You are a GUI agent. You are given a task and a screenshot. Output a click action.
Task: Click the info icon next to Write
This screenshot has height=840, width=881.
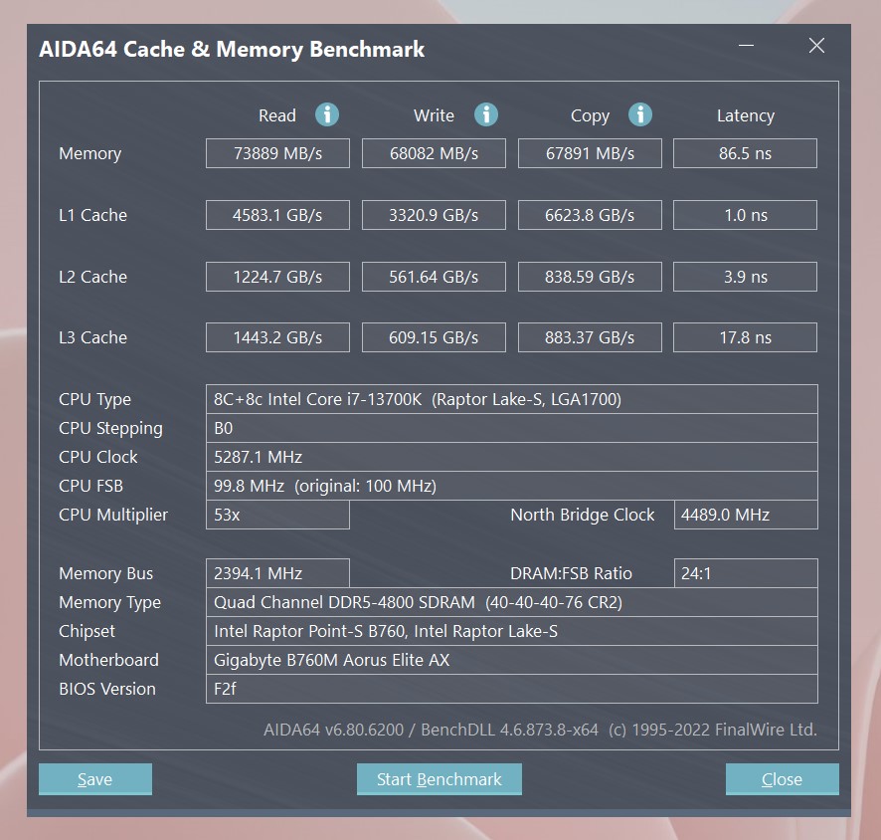(485, 114)
